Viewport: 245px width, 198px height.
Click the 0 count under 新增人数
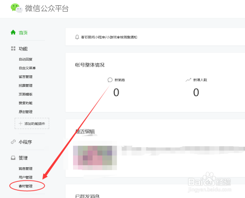[196, 92]
